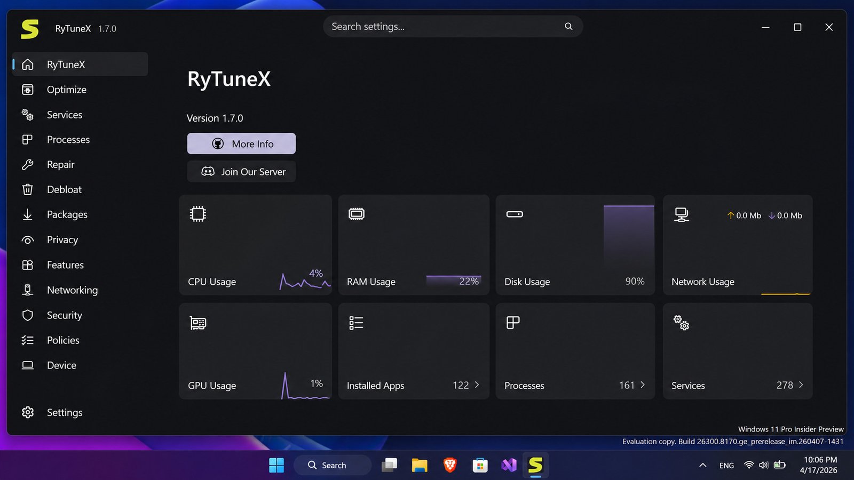Open File Explorer from the taskbar

(420, 465)
